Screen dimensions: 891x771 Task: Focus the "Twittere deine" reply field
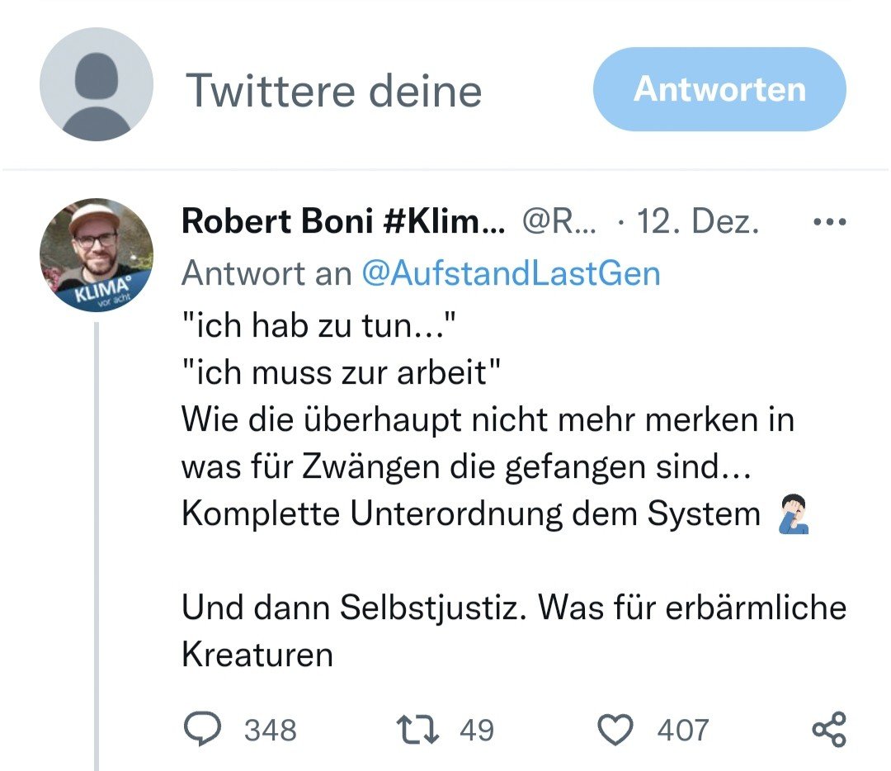(x=333, y=90)
